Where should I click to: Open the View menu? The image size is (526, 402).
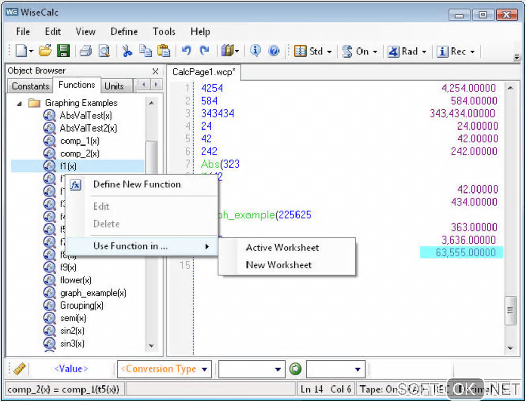pos(86,31)
